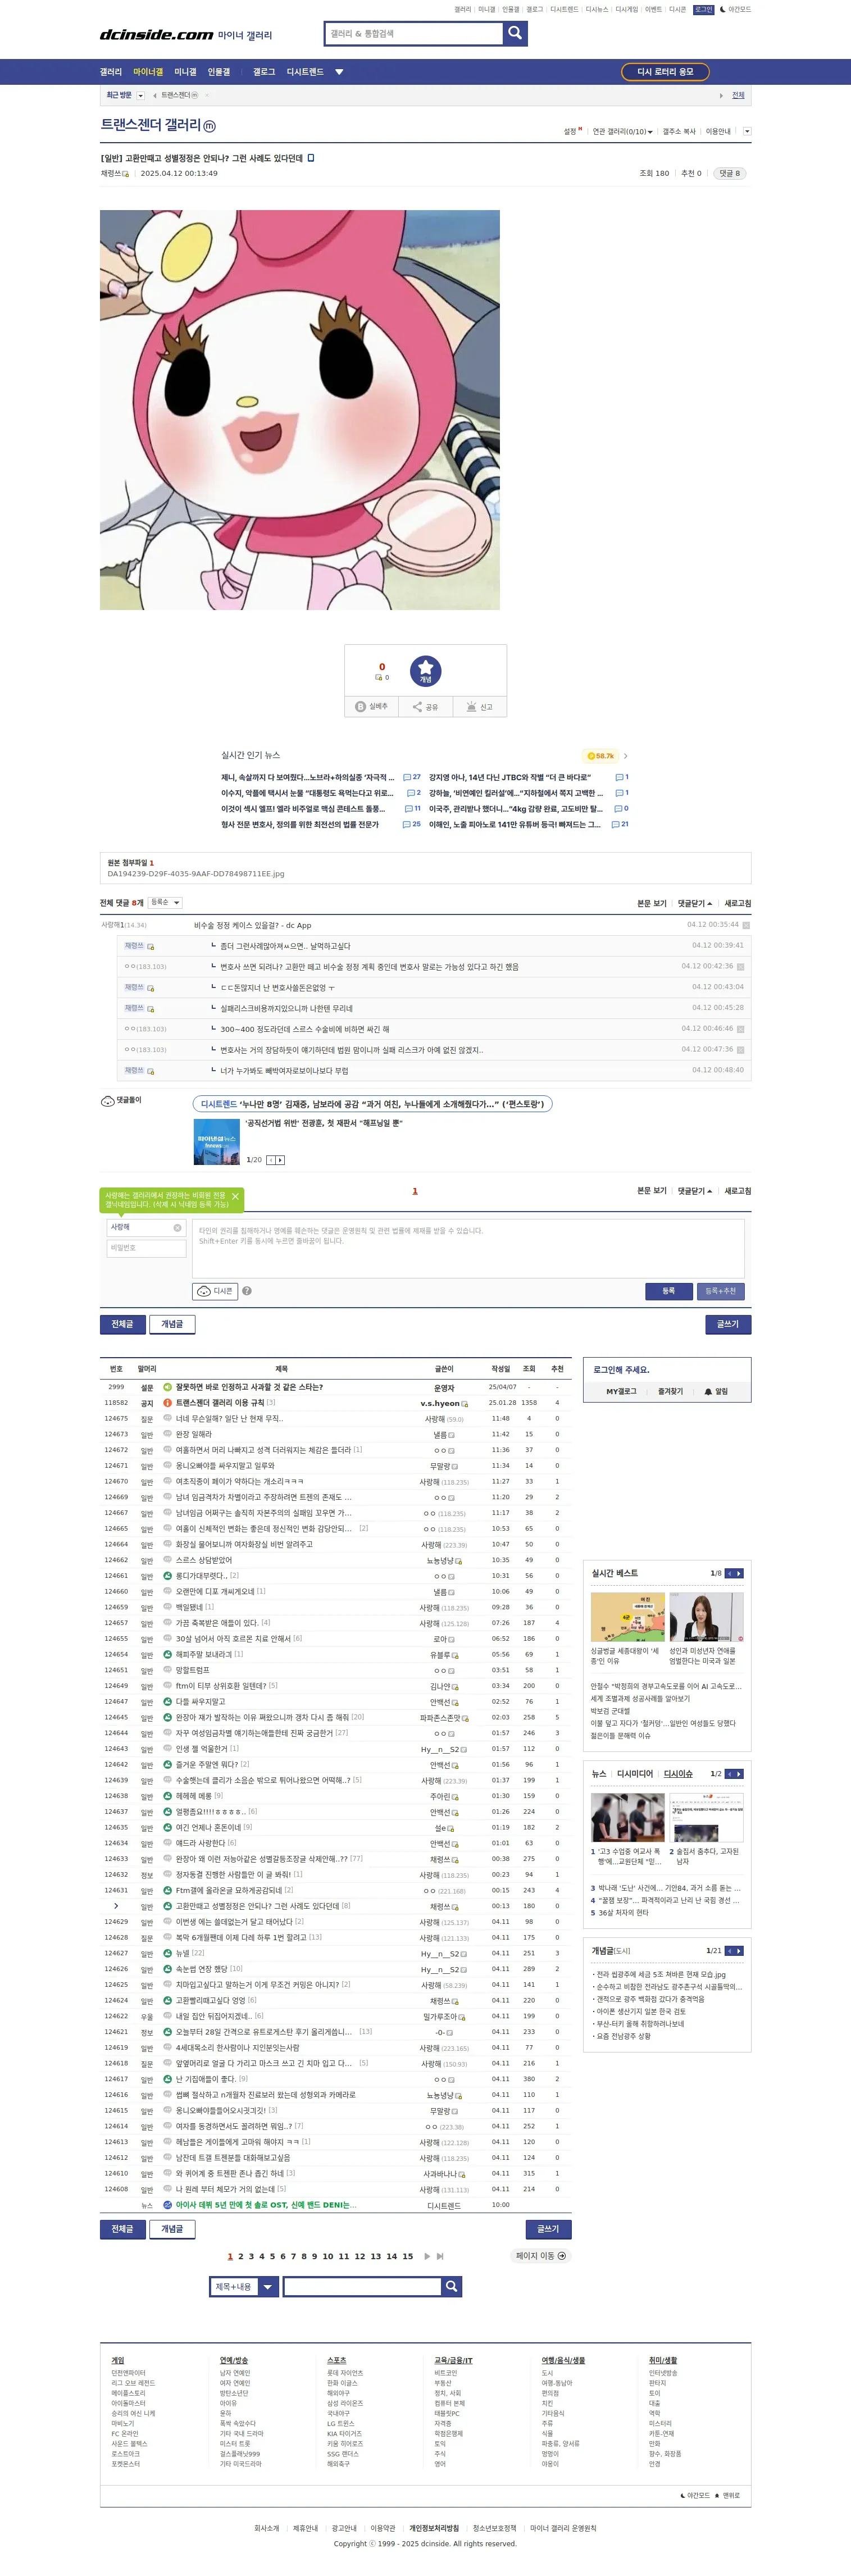
Task: Click the top 글쓰기 write button
Action: click(728, 1324)
